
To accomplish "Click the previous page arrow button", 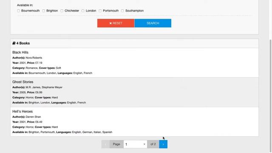I will (105, 144).
